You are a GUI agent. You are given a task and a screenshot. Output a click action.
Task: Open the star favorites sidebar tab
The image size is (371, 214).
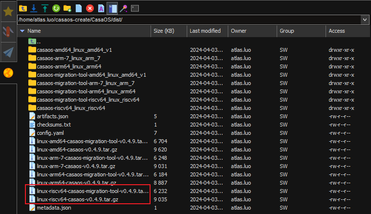[8, 11]
